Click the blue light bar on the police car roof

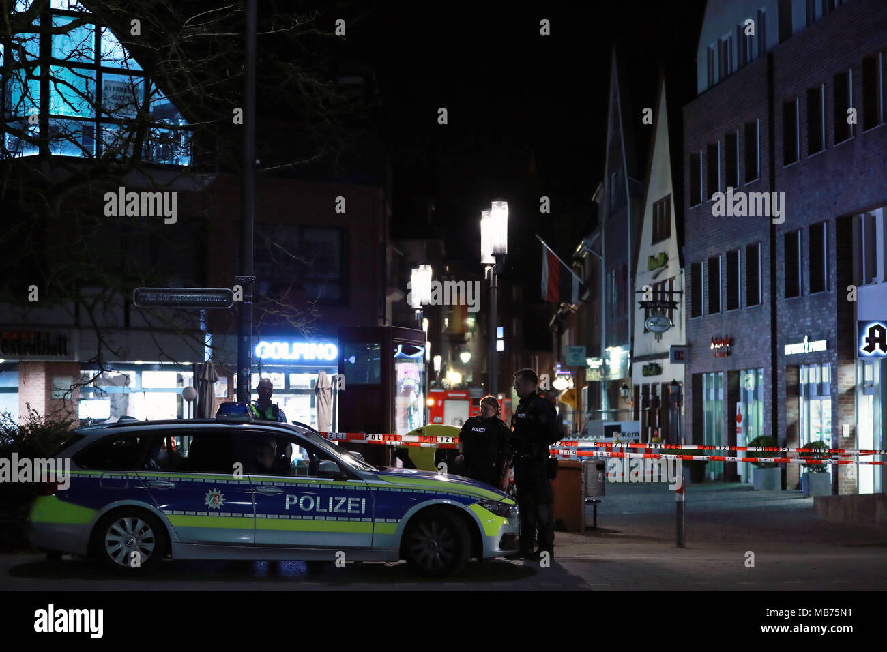click(235, 411)
